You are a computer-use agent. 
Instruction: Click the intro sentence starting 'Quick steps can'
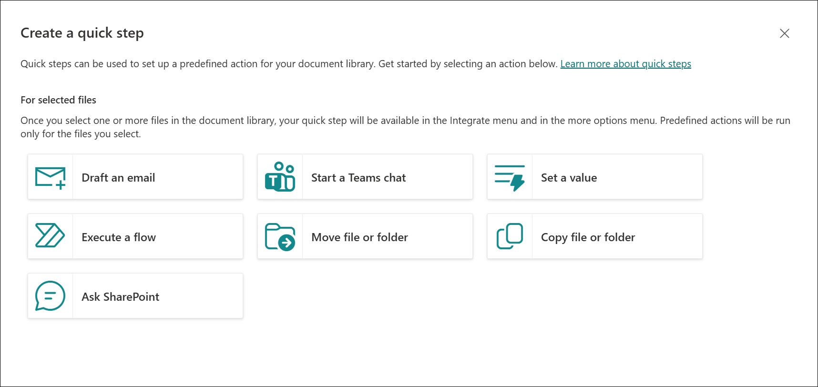288,64
